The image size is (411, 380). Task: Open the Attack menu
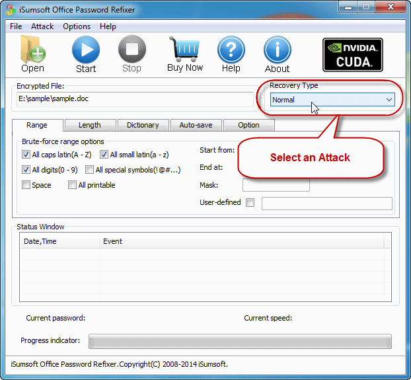pos(42,26)
